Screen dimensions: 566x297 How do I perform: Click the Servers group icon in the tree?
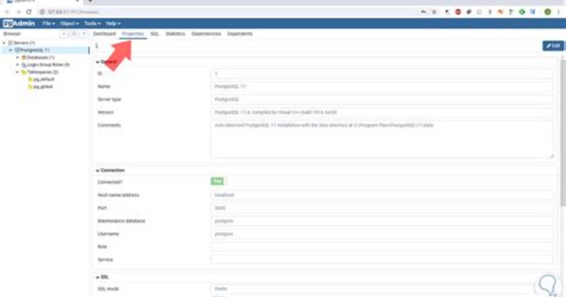pyautogui.click(x=11, y=43)
